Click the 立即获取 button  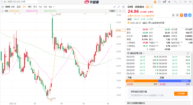[x=181, y=94]
